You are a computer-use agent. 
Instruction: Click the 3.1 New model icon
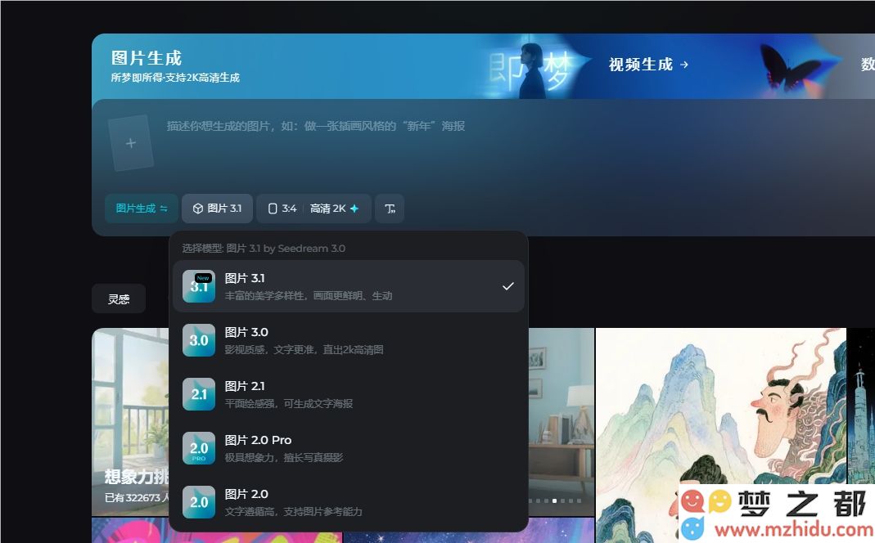(x=199, y=286)
